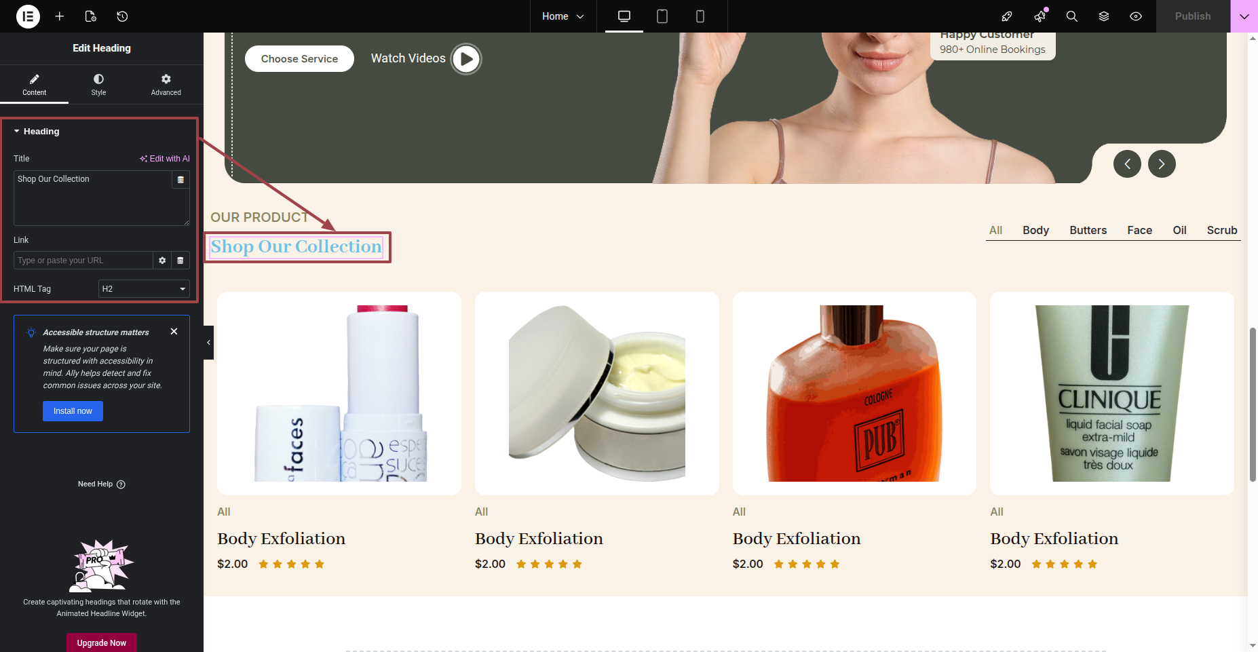Expand Publish options arrow
This screenshot has width=1258, height=652.
click(1244, 16)
